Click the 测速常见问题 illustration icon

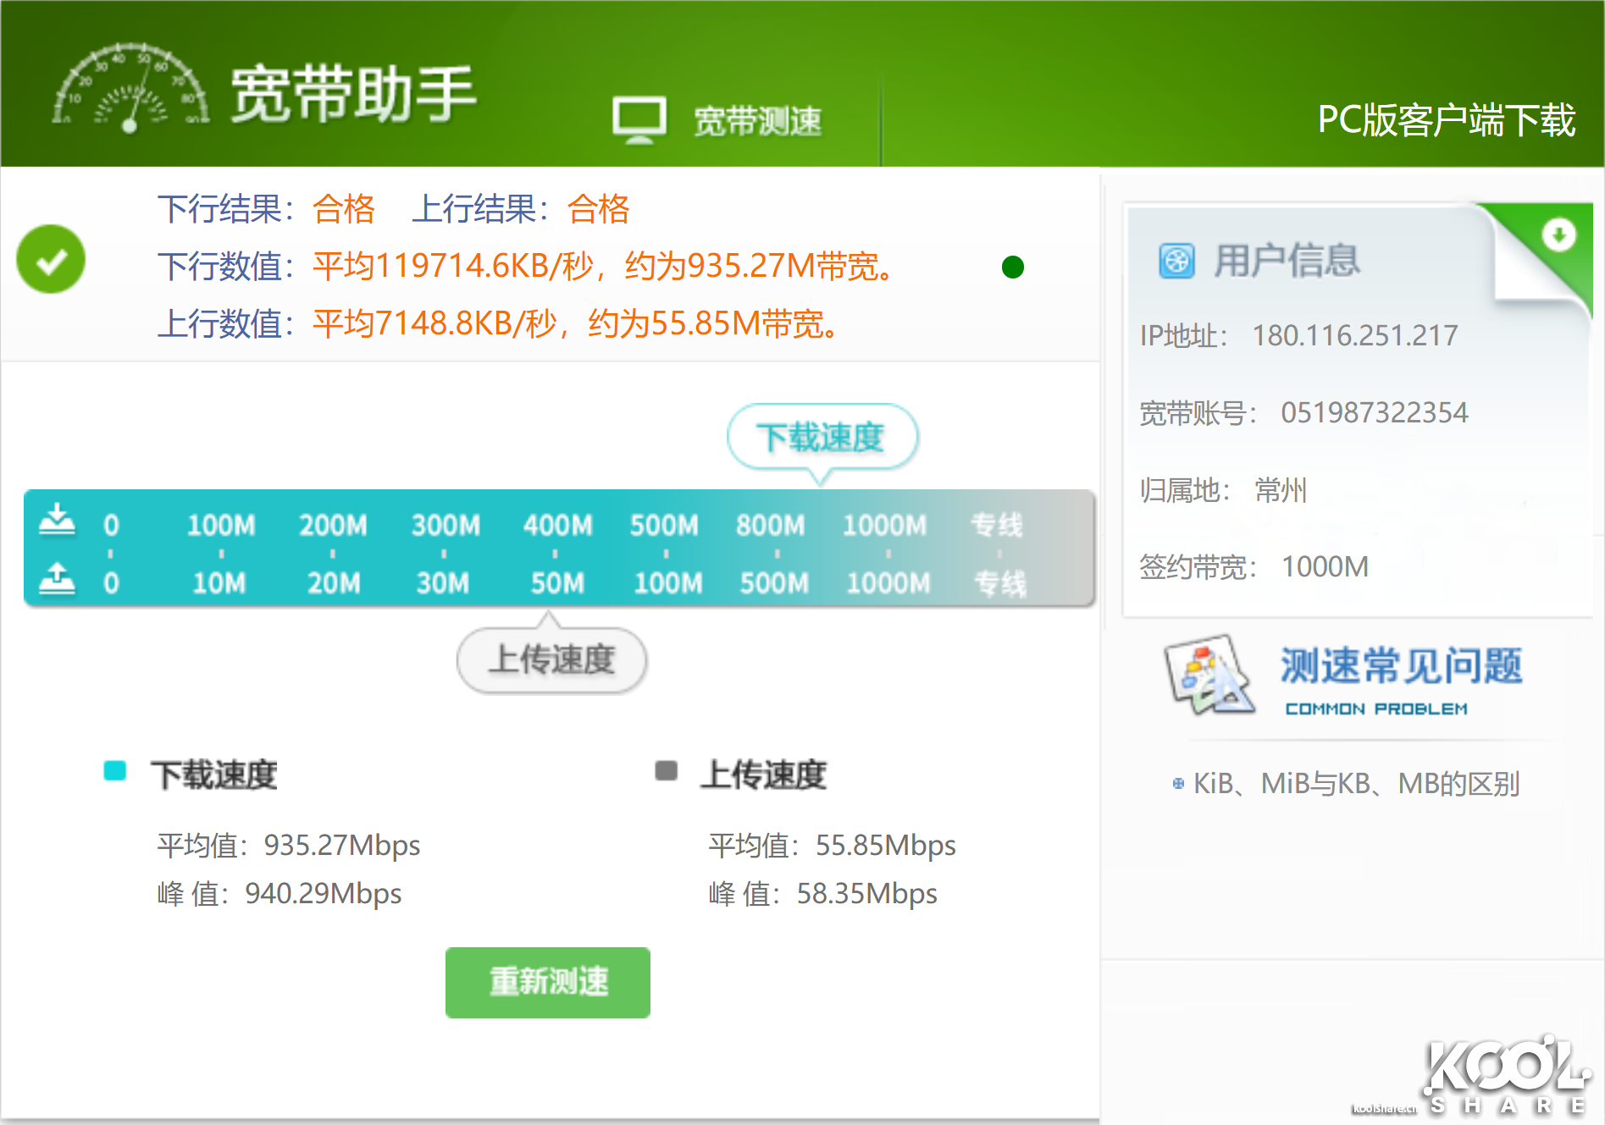click(1209, 676)
